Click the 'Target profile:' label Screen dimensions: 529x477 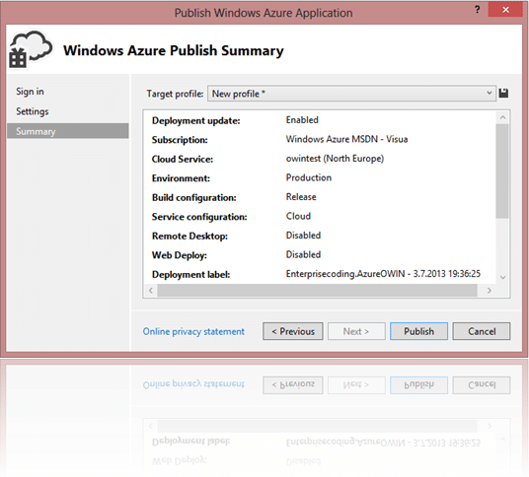coord(175,94)
